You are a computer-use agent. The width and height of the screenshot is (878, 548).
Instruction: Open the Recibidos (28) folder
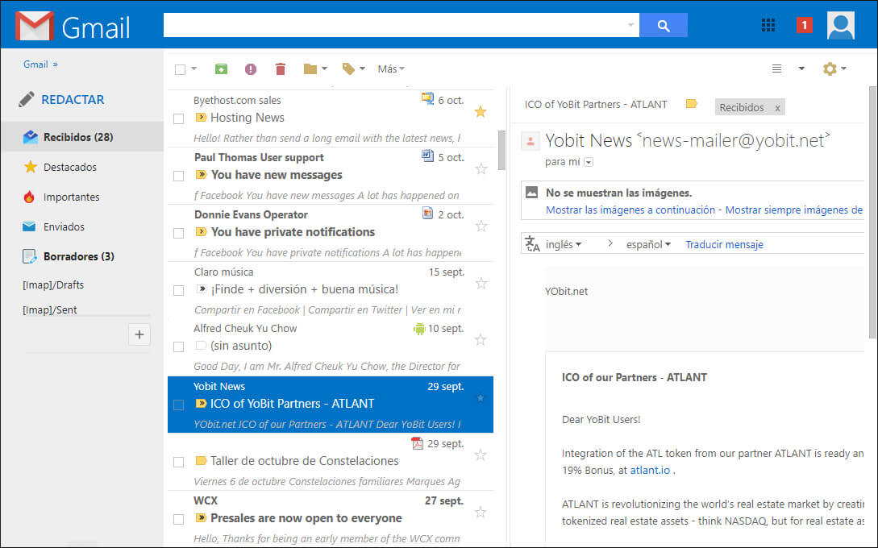point(82,137)
